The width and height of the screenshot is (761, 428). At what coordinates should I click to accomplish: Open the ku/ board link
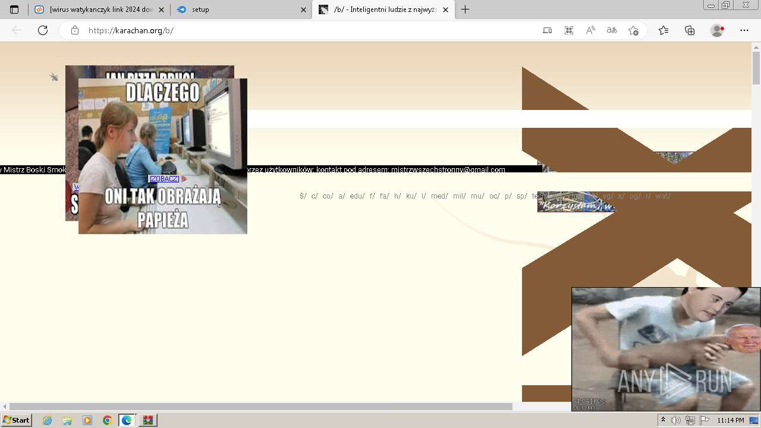(x=411, y=196)
